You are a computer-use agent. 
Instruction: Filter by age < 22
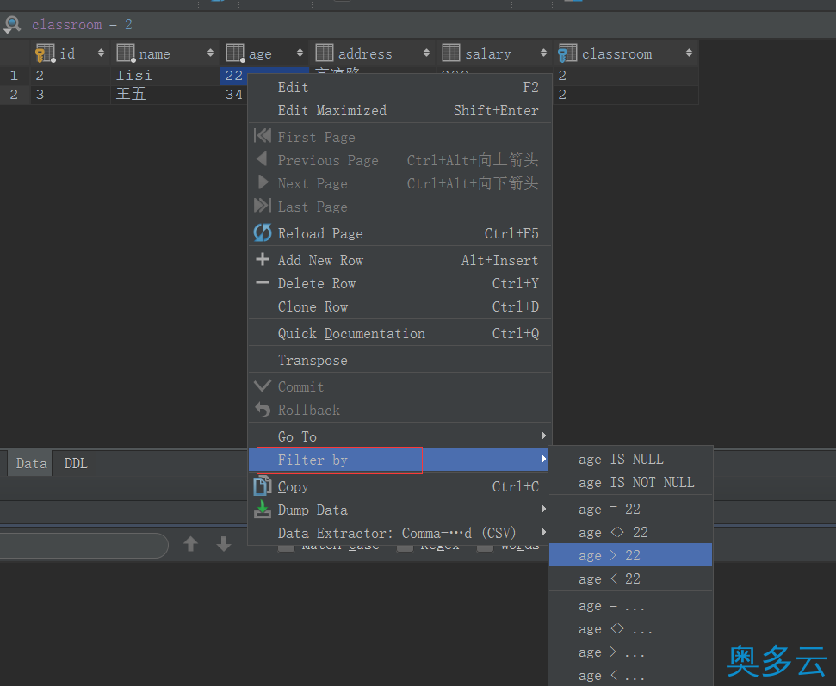(x=631, y=579)
